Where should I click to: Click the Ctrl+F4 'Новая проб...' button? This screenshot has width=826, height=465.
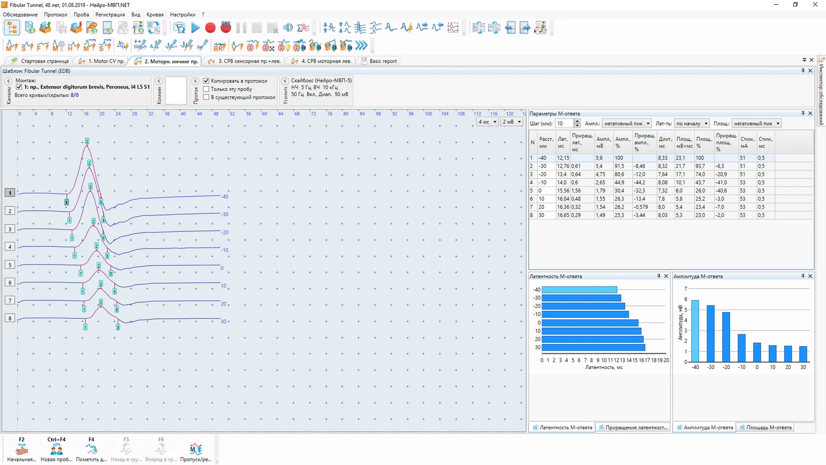pyautogui.click(x=56, y=449)
